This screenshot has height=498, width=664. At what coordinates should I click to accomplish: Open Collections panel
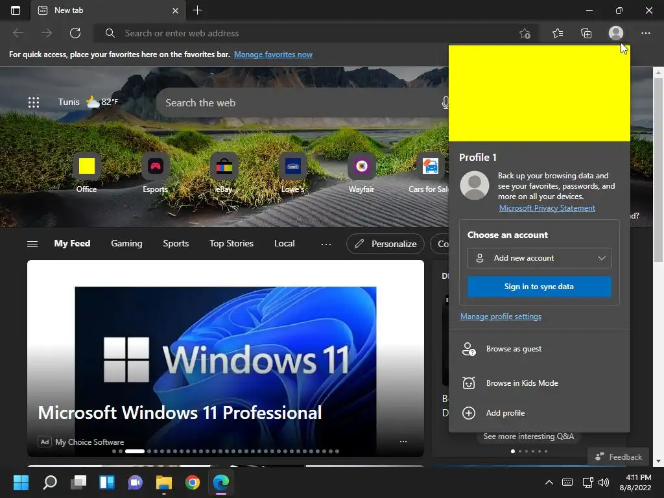tap(586, 33)
